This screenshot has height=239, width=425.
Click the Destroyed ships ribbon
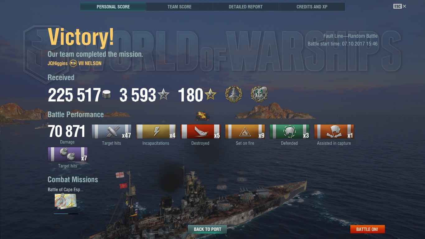(200, 132)
